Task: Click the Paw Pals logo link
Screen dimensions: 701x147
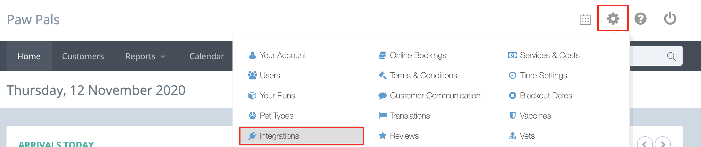Action: coord(33,20)
